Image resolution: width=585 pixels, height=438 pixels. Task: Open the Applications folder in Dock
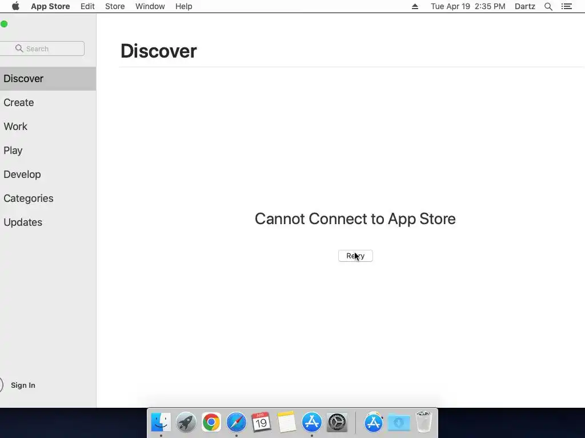coord(374,423)
